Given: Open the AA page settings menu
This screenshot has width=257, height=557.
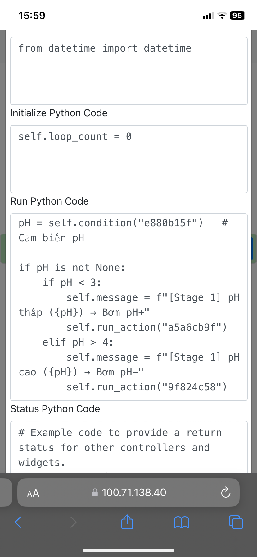Looking at the screenshot, I should coord(33,493).
